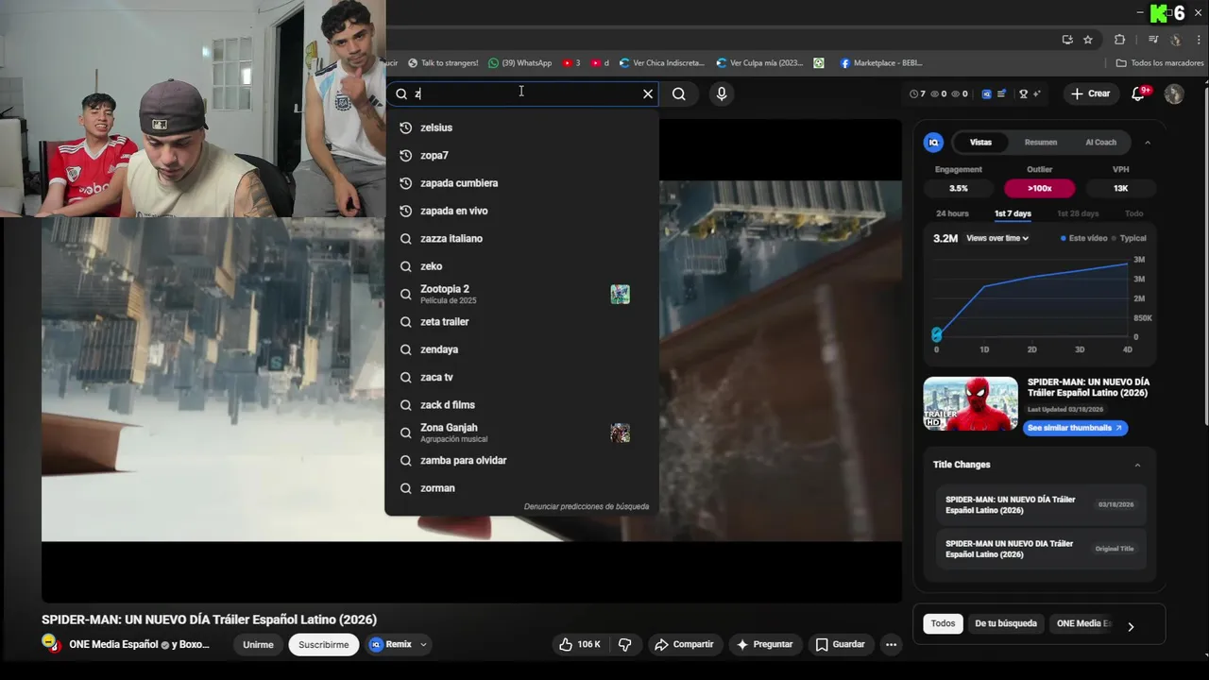Choose the 'zapada cumbiera' suggestion
This screenshot has width=1209, height=680.
[x=521, y=183]
